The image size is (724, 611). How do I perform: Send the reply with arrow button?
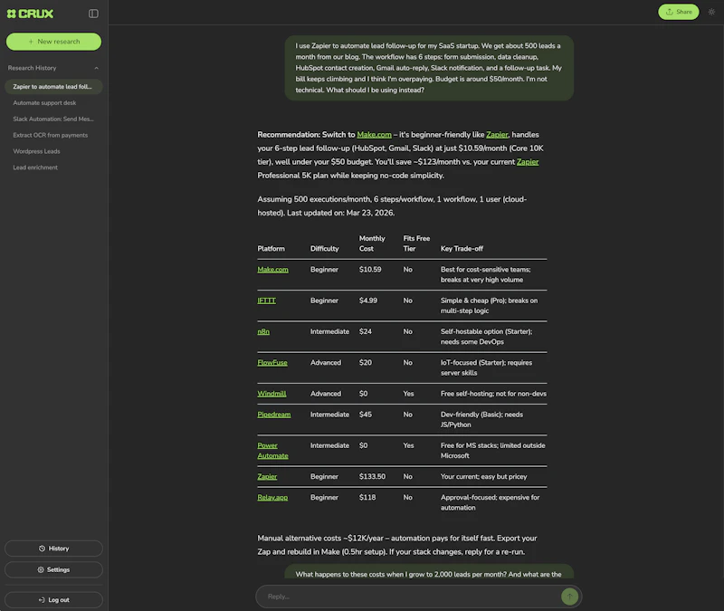pos(570,597)
